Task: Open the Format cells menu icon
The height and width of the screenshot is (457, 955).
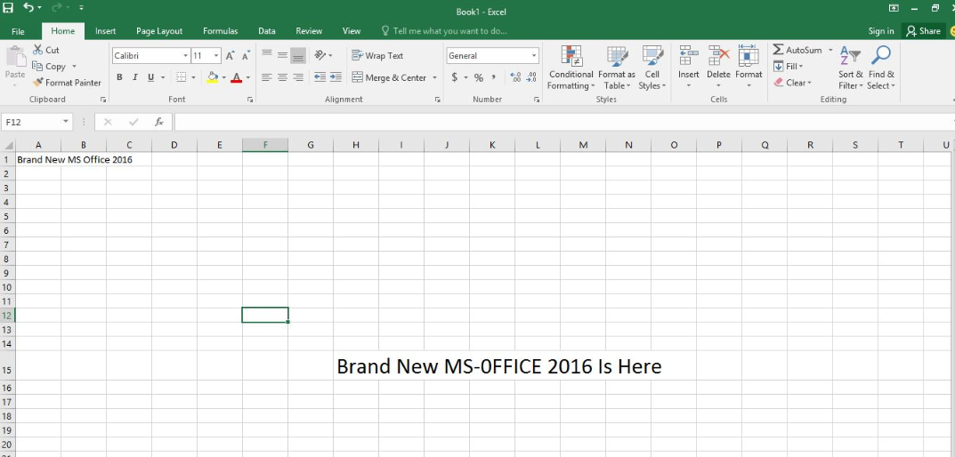Action: point(749,55)
